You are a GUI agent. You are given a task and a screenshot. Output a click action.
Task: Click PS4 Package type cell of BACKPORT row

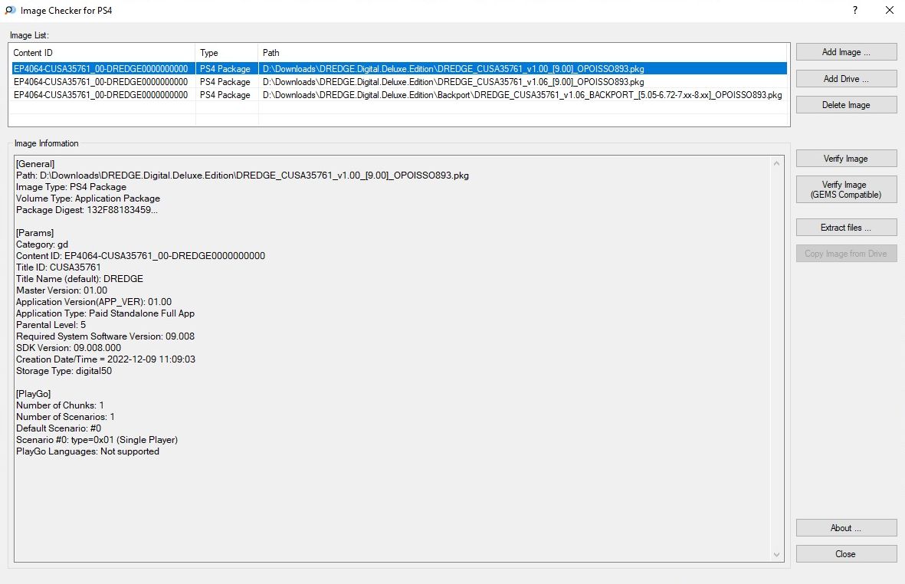point(225,94)
